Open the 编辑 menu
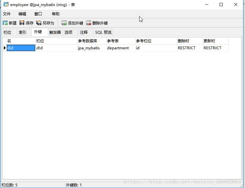Viewport: 245px width, 188px height. pos(22,14)
